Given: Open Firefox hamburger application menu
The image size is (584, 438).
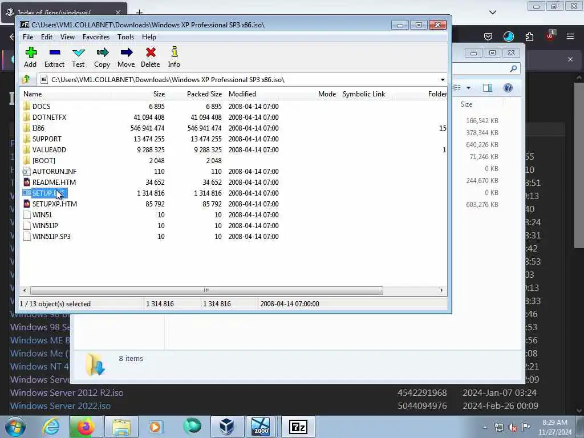Looking at the screenshot, I should click(570, 36).
